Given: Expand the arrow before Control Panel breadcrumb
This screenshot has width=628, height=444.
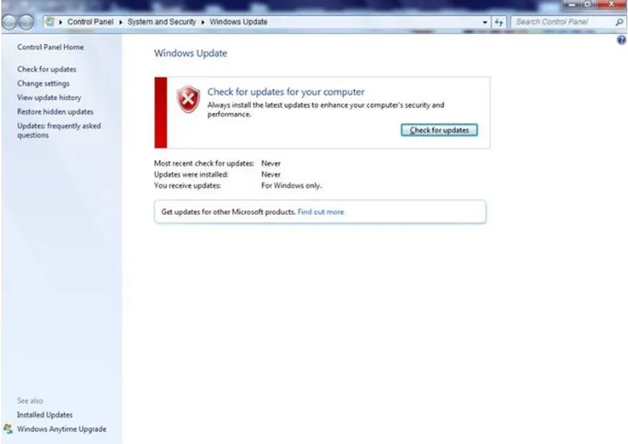Looking at the screenshot, I should point(61,22).
